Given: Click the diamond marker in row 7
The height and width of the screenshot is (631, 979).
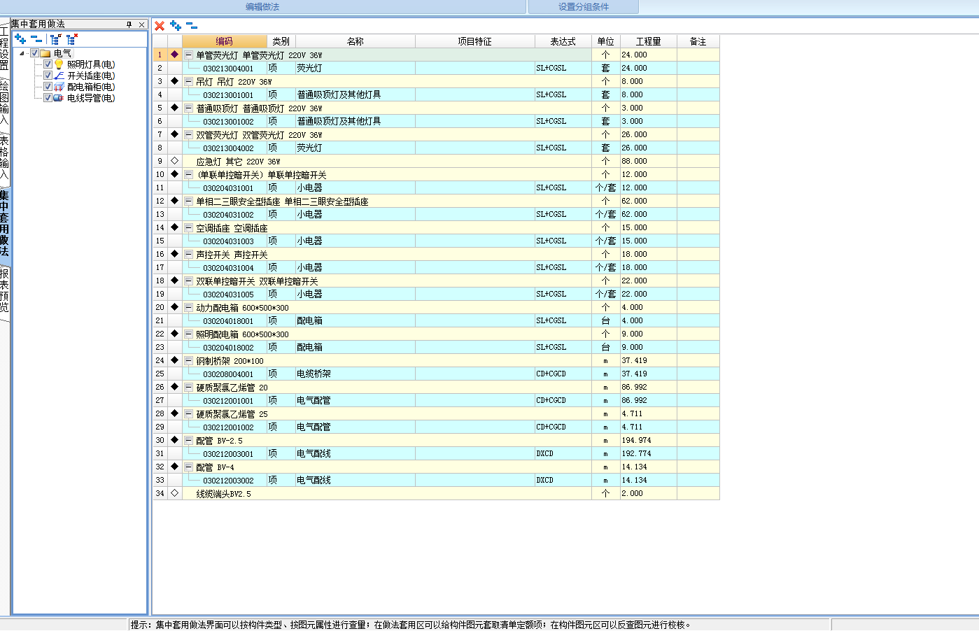Looking at the screenshot, I should click(x=175, y=134).
